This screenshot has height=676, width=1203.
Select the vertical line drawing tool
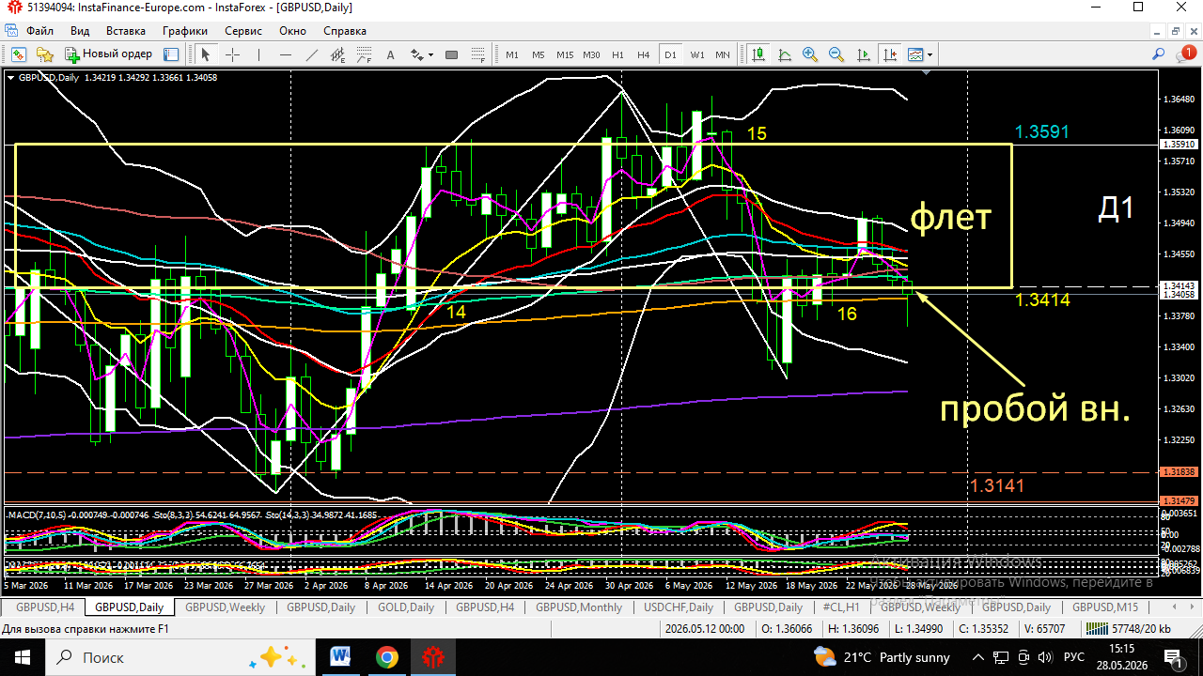click(x=258, y=54)
